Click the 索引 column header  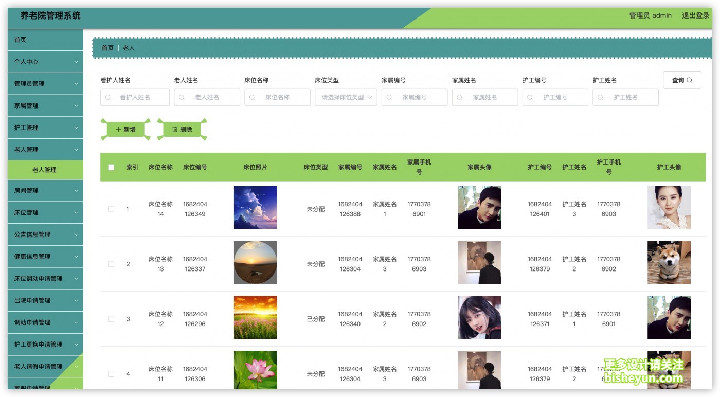coord(132,167)
